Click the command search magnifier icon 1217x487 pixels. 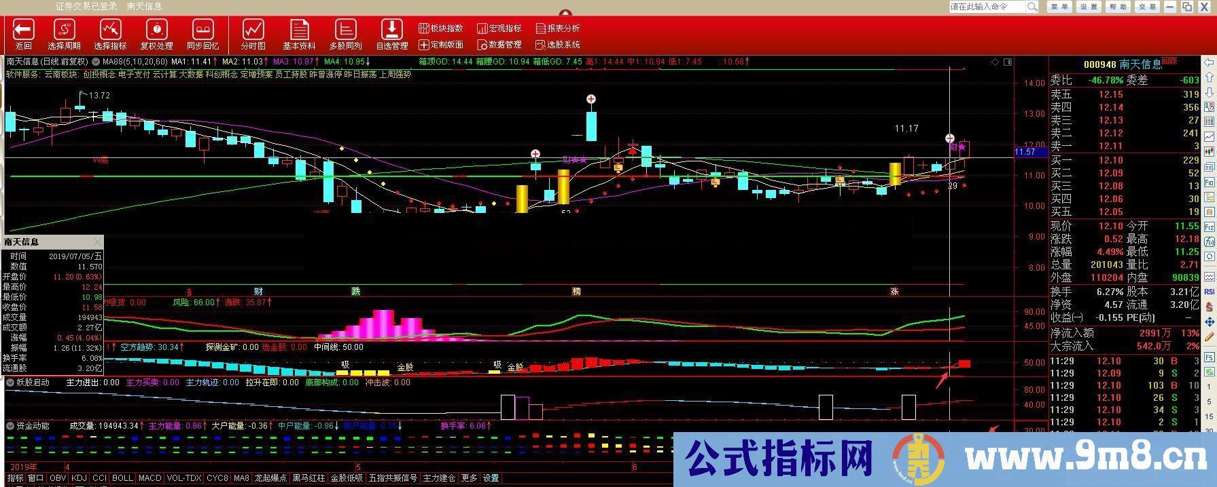[1032, 7]
